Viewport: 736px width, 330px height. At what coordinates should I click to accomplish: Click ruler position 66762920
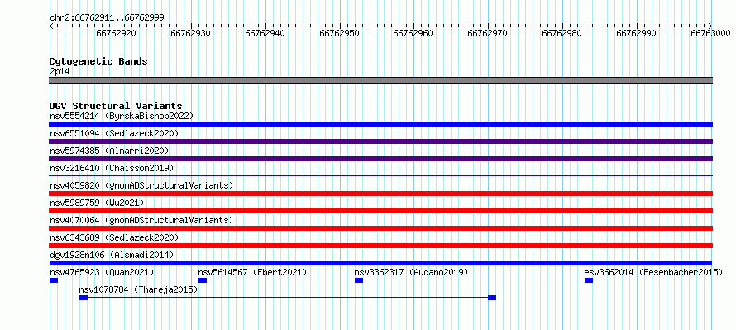point(117,33)
